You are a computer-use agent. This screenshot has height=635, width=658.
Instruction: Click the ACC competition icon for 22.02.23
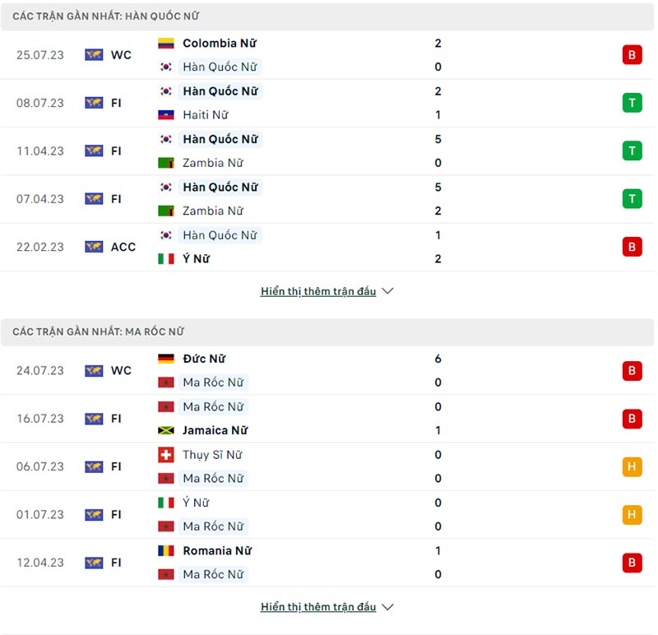click(x=94, y=247)
